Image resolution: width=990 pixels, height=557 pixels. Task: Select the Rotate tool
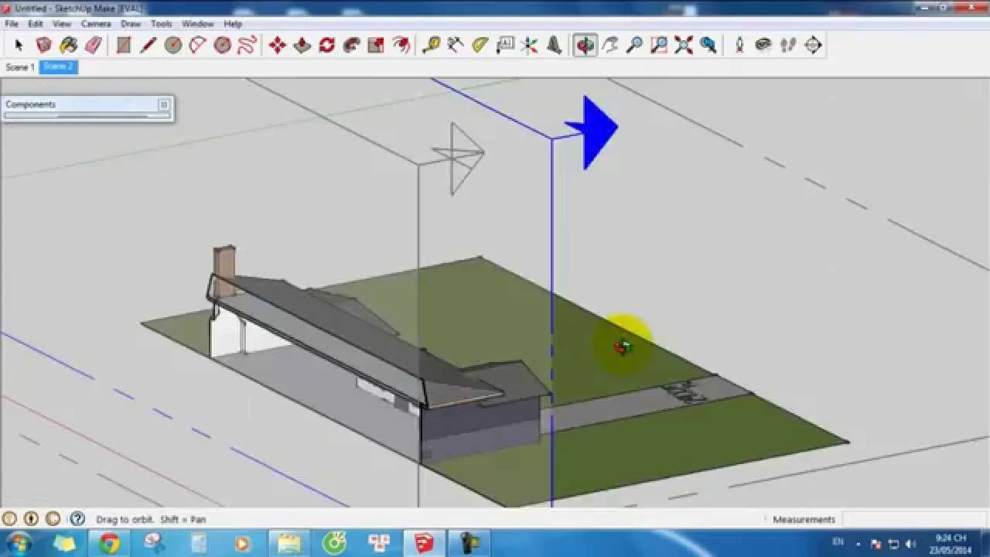[325, 46]
